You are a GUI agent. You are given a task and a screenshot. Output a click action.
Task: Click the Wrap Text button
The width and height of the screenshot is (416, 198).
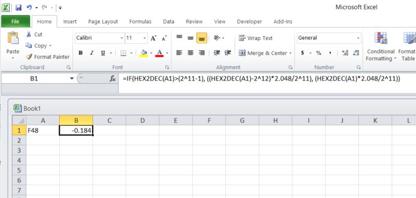pyautogui.click(x=256, y=38)
